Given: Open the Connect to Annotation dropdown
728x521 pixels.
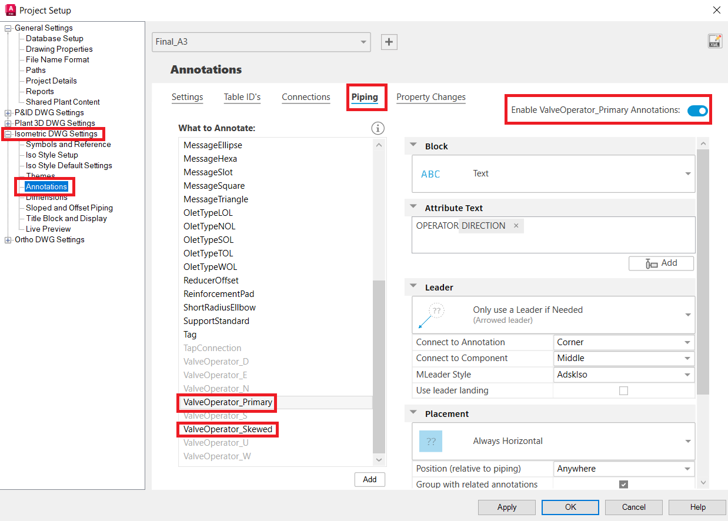Looking at the screenshot, I should (x=624, y=342).
